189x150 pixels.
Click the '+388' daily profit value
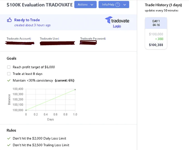click(159, 39)
